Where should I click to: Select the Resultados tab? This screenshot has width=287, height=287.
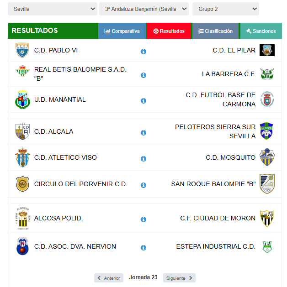[x=169, y=31]
